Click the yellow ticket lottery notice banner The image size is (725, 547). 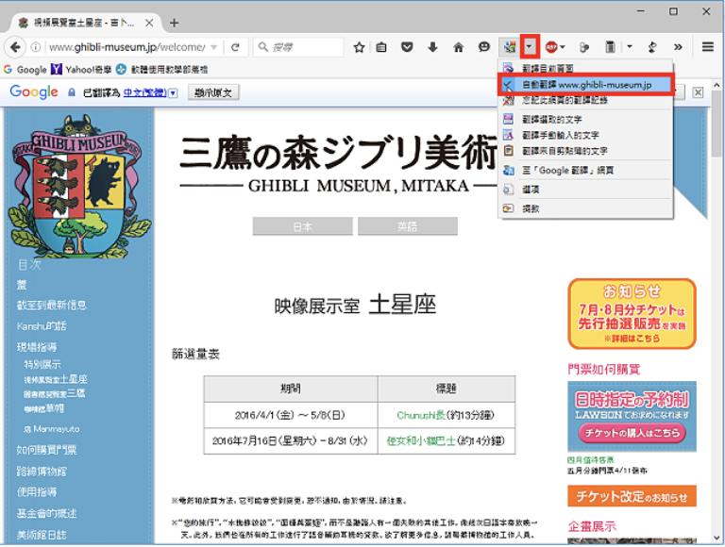click(632, 314)
